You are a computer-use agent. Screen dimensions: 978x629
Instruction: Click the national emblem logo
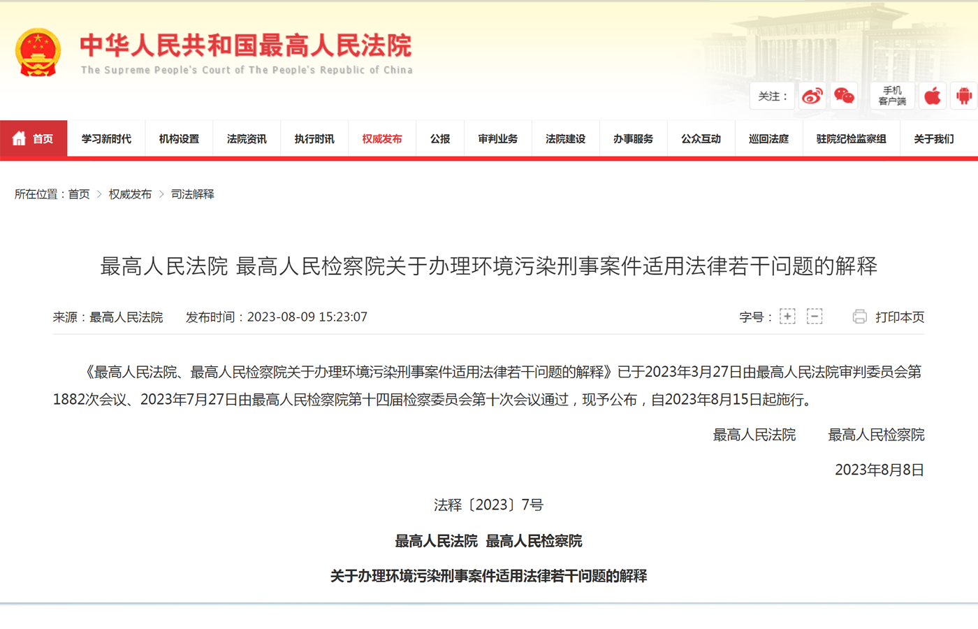pos(38,52)
